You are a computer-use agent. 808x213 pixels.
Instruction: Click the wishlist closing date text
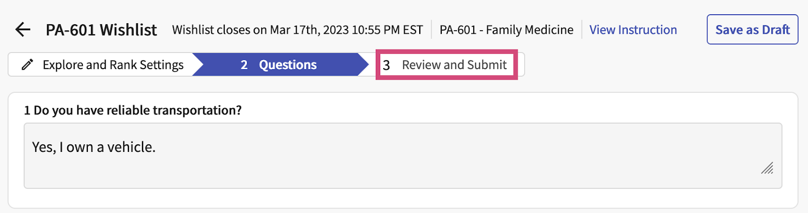pos(297,30)
